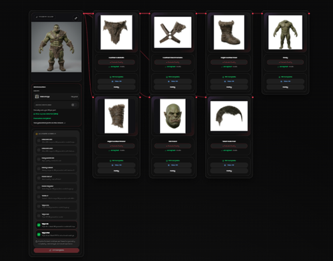Click the pencil edit icon on source card
Viewport: 333px width, 261px height.
[x=76, y=18]
